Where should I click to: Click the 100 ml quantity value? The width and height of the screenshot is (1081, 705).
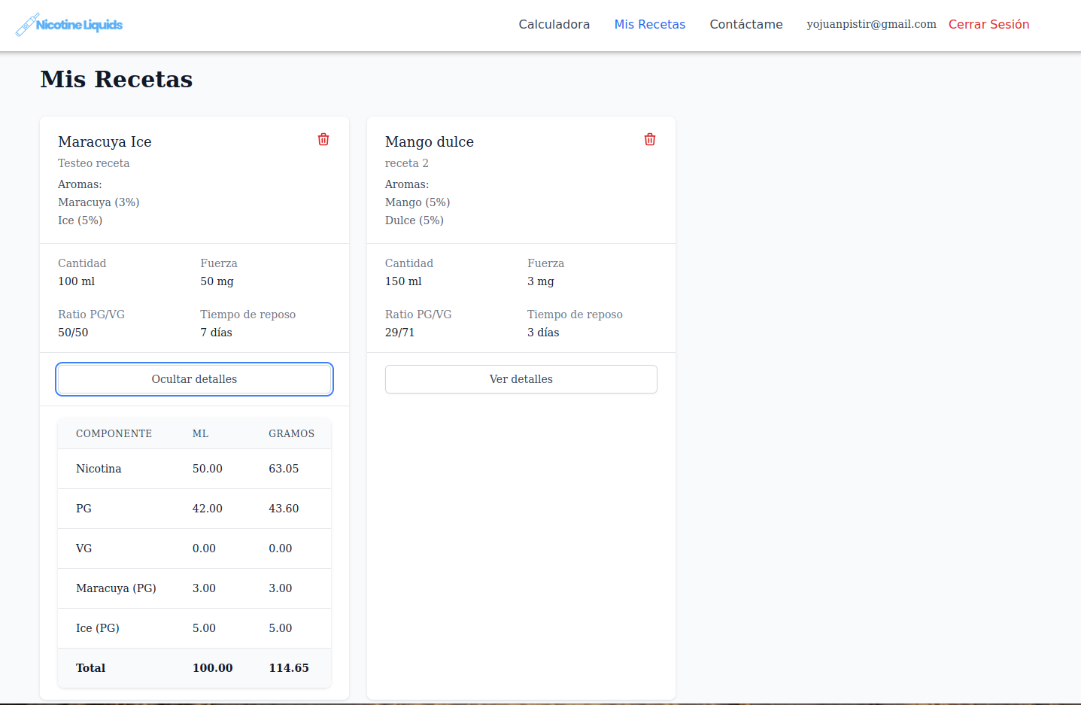[x=77, y=281]
